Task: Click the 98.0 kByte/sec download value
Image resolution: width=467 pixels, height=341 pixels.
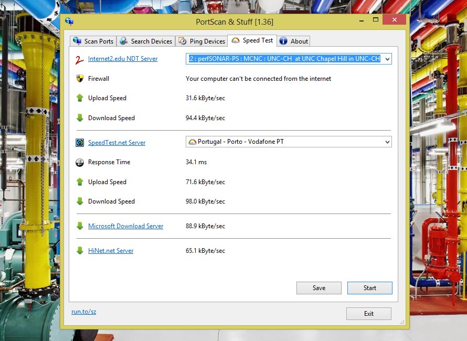Action: click(205, 201)
